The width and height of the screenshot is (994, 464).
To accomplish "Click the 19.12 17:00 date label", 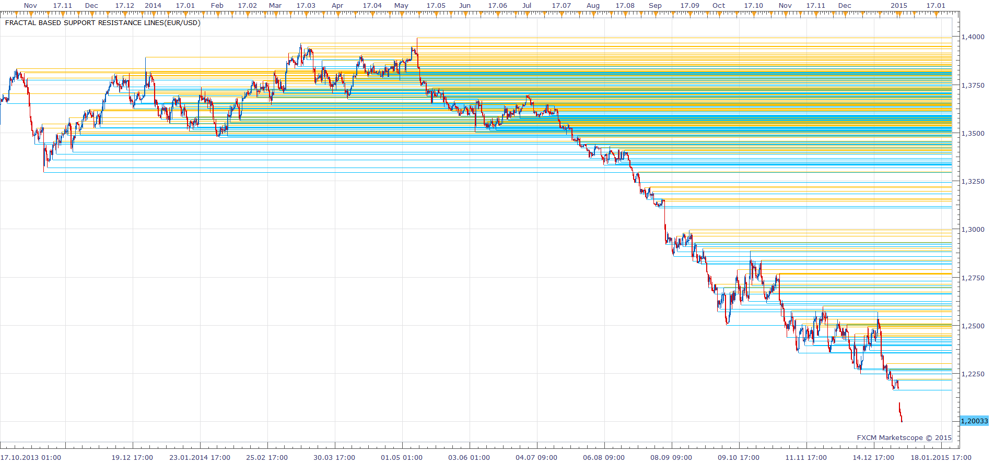I will (132, 457).
